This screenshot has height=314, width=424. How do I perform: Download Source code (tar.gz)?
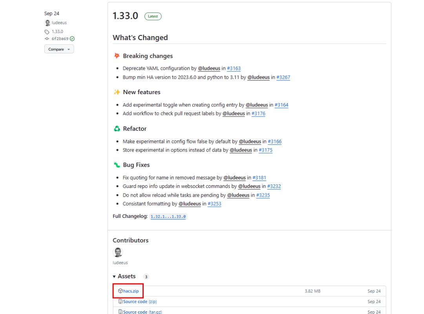(143, 312)
